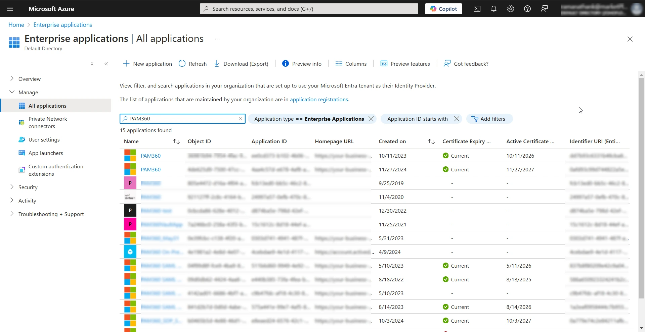Open the account avatar menu

click(x=637, y=9)
